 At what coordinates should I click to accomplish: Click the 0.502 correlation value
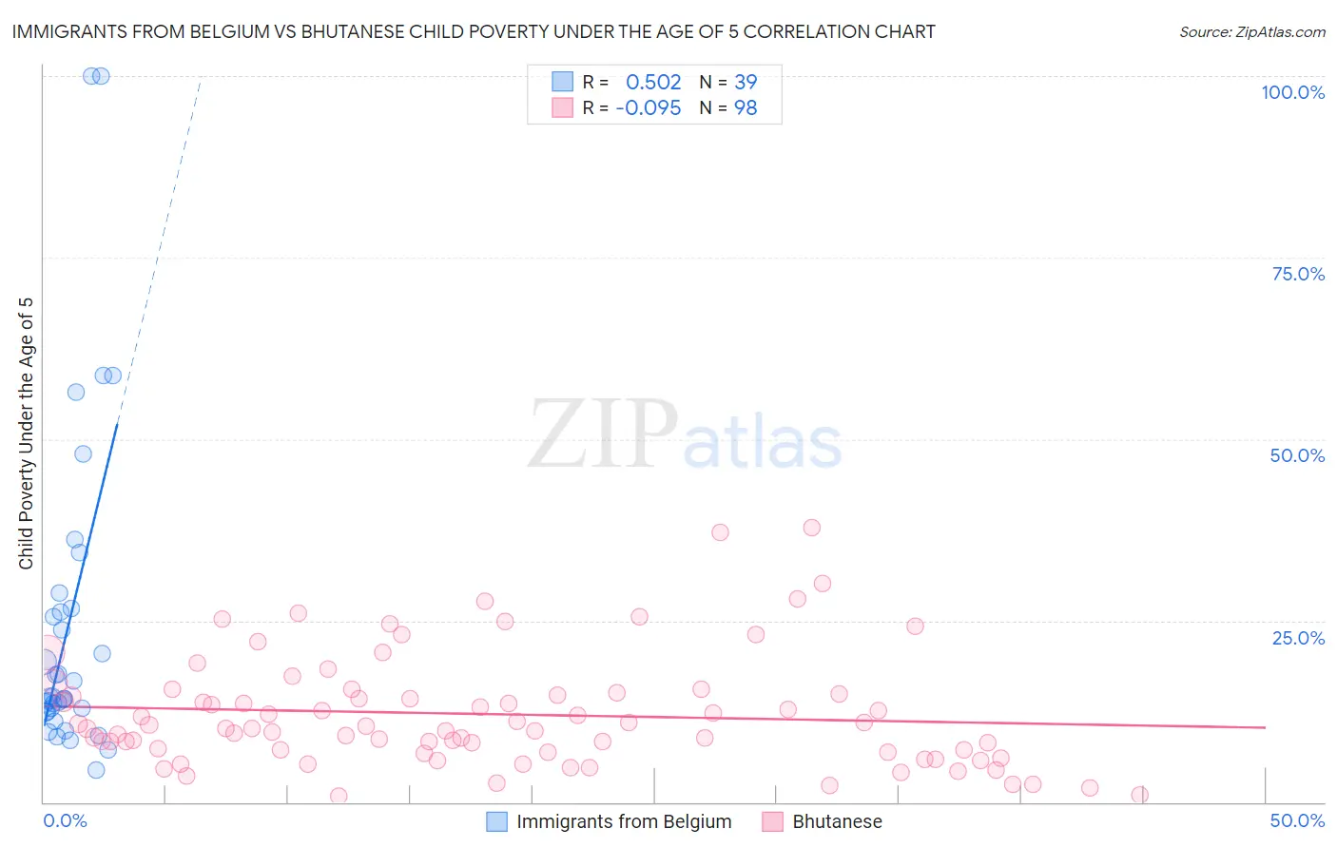pyautogui.click(x=653, y=82)
